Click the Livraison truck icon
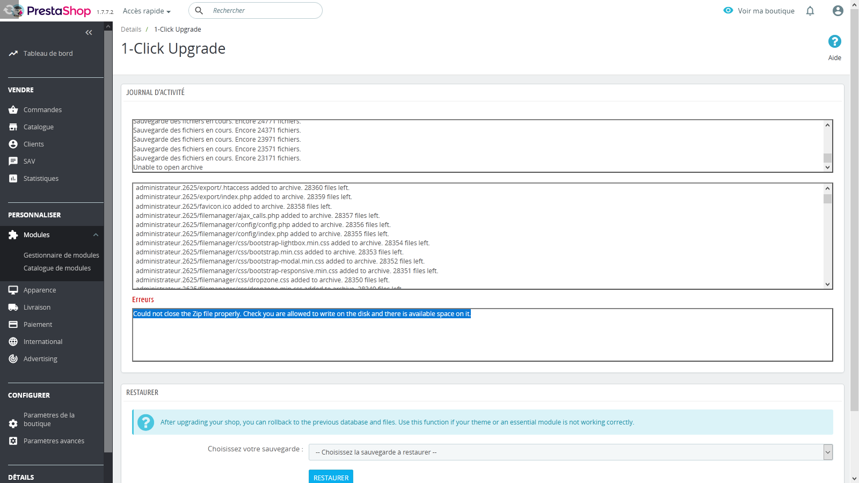 point(13,308)
